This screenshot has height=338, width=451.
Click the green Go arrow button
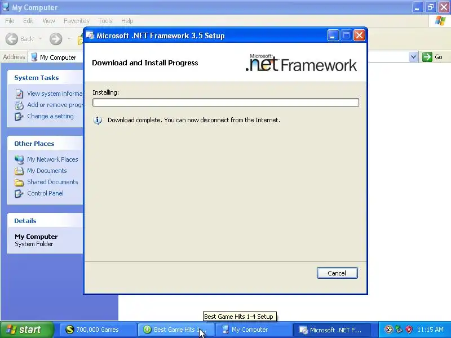[427, 57]
